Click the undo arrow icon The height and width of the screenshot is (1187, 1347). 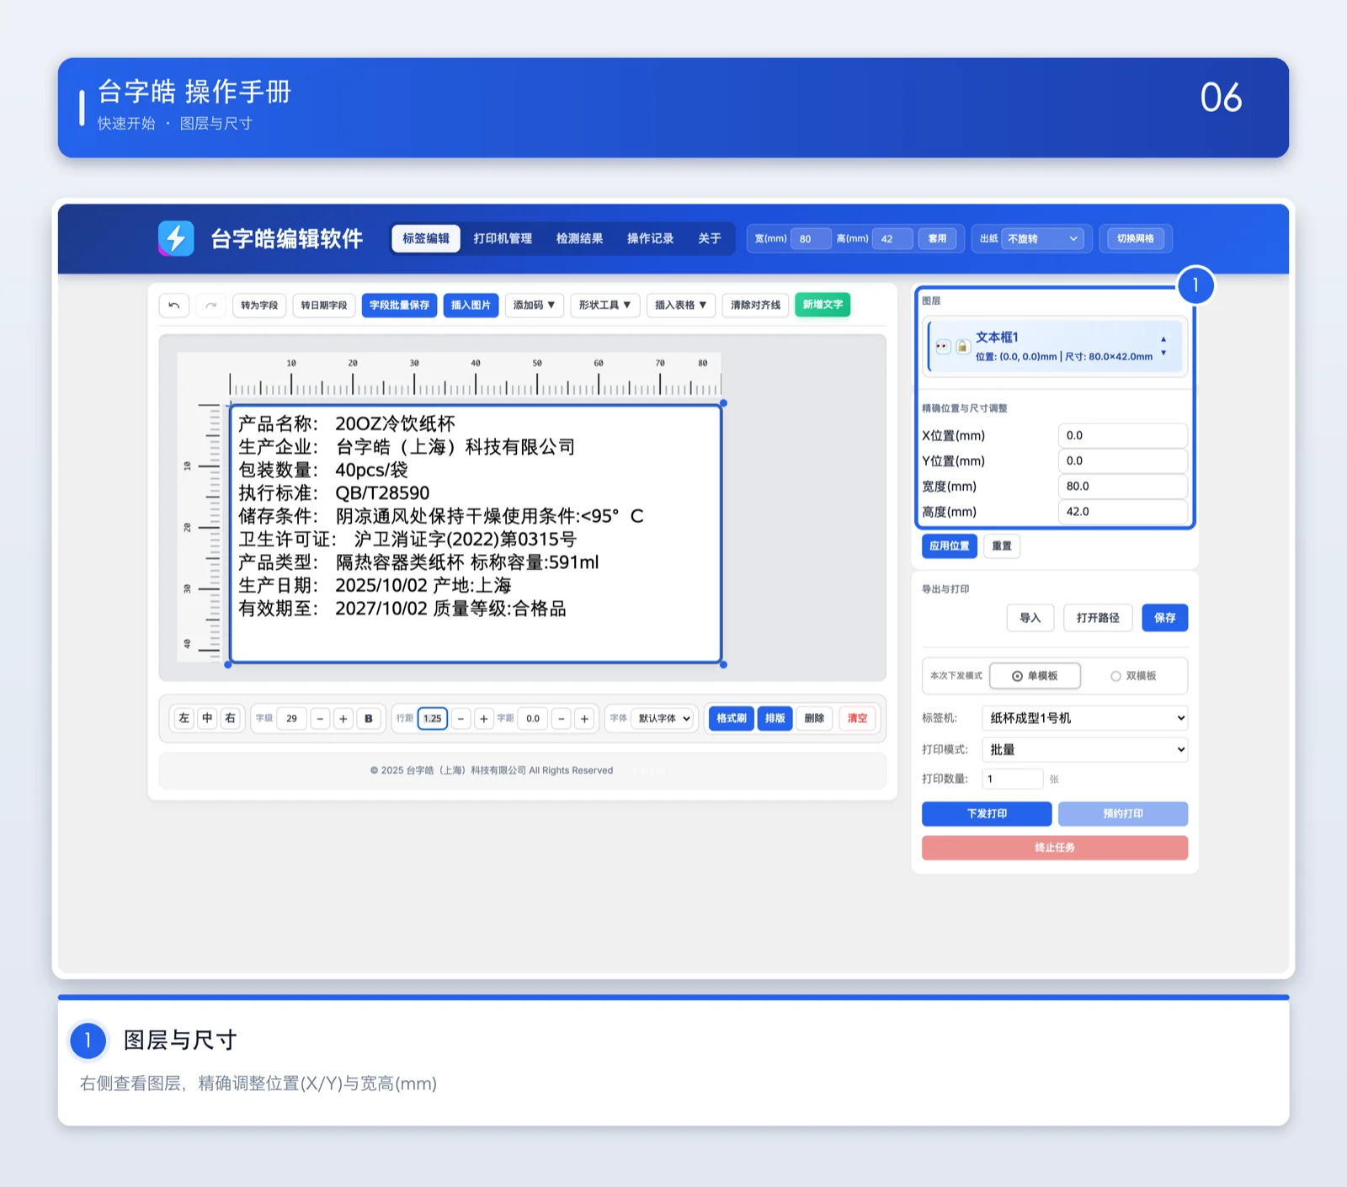pyautogui.click(x=174, y=305)
